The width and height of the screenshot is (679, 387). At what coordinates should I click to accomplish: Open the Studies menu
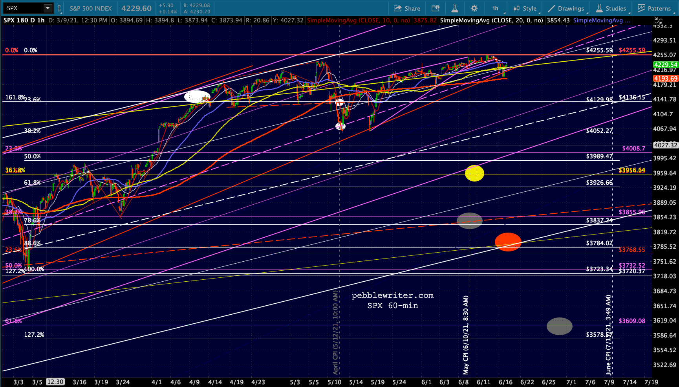[x=611, y=8]
